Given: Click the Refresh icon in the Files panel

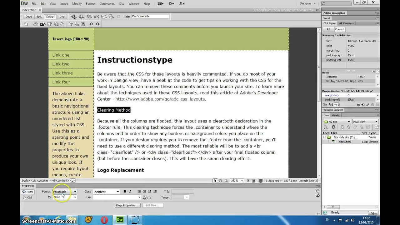Looking at the screenshot, I should pyautogui.click(x=333, y=127).
